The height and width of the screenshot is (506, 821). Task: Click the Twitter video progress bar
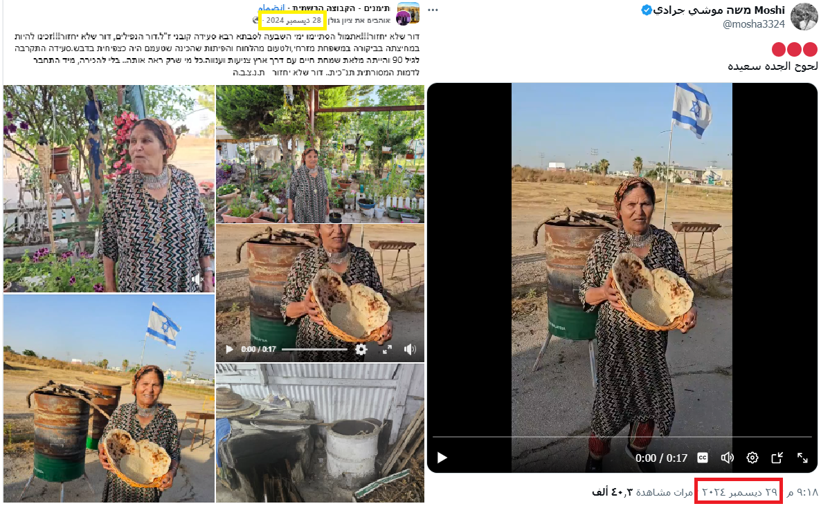click(x=622, y=437)
